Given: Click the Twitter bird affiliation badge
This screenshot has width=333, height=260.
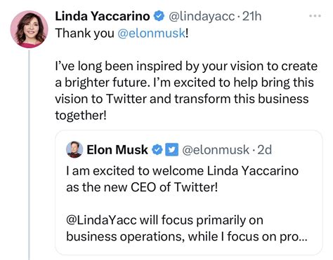Looking at the screenshot, I should (x=172, y=150).
